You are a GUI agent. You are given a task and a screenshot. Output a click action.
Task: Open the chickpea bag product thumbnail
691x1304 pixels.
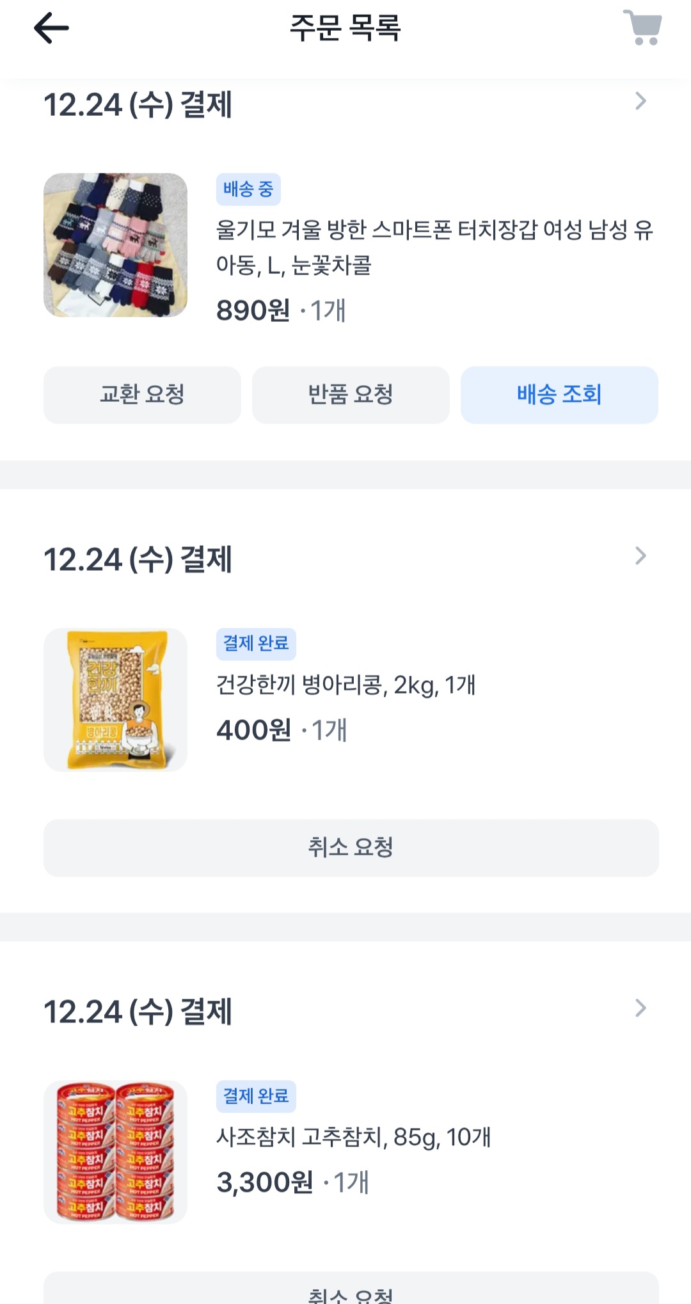[115, 699]
